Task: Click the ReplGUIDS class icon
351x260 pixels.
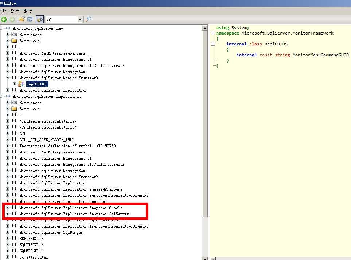Action: pos(21,84)
